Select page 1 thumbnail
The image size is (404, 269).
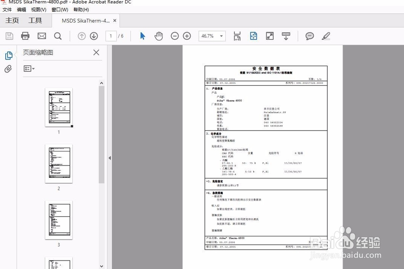pos(59,108)
